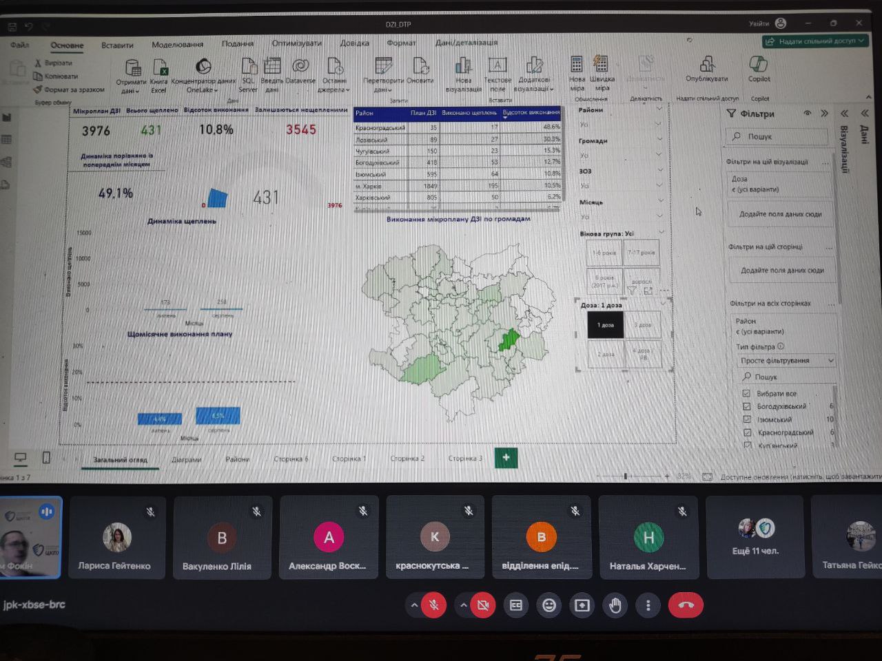Select the 1 доза slicer button

[605, 325]
